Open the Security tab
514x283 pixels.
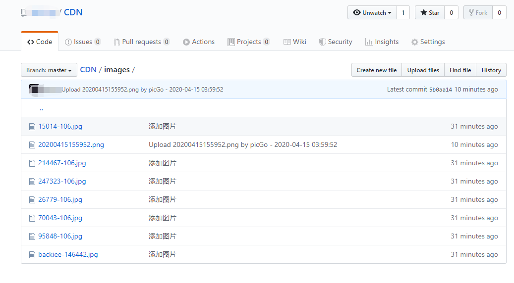336,42
